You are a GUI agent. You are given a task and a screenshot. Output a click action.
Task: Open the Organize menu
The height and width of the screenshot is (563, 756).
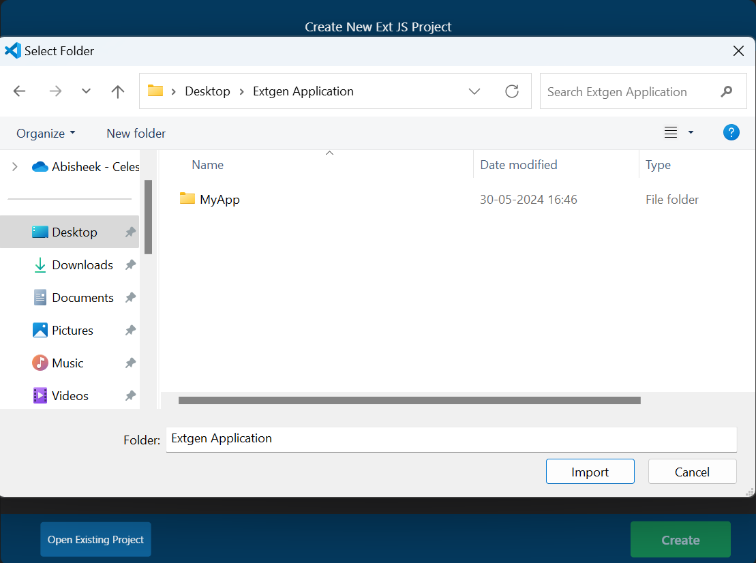pyautogui.click(x=46, y=134)
